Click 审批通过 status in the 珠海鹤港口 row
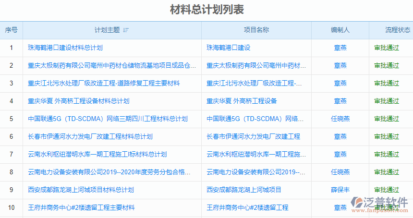 387,48
